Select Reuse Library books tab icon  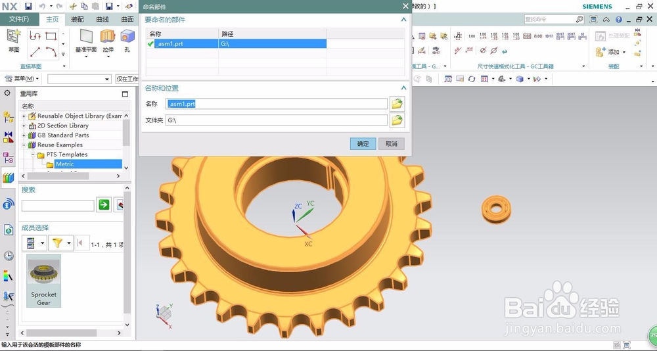pyautogui.click(x=9, y=178)
